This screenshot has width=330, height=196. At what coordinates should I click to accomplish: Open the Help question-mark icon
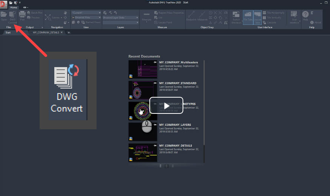pyautogui.click(x=305, y=15)
